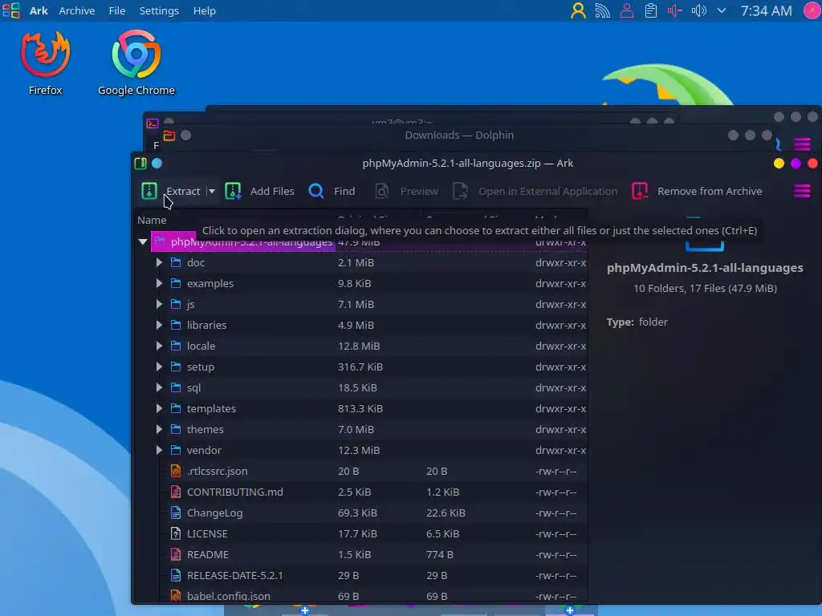Click the Downloads — Dolphin window title
Viewport: 822px width, 616px height.
(x=459, y=135)
